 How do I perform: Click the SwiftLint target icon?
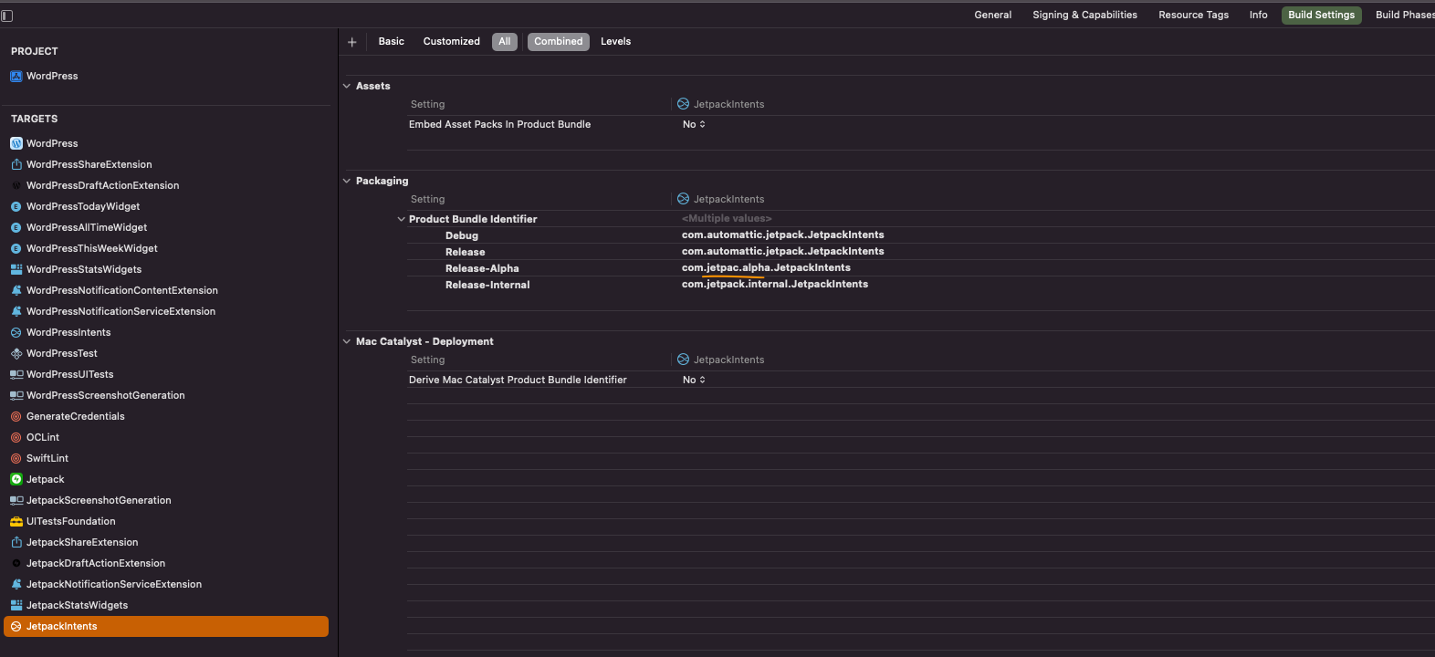[x=16, y=458]
